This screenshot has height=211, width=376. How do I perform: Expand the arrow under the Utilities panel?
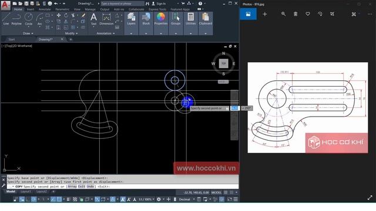coord(190,34)
